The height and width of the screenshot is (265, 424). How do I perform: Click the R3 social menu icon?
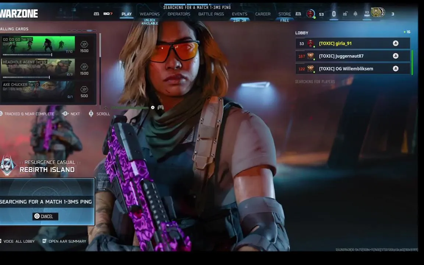pos(367,14)
